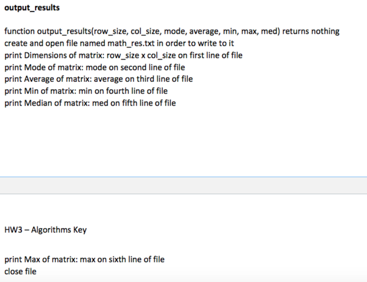Click the 'close file' line
The image size is (367, 282).
20,272
